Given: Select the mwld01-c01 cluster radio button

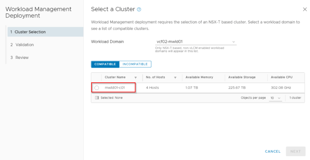Looking at the screenshot, I should pos(96,88).
